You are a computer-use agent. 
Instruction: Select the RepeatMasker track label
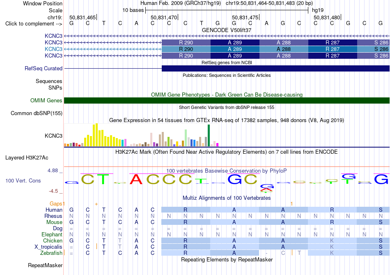(x=45, y=265)
